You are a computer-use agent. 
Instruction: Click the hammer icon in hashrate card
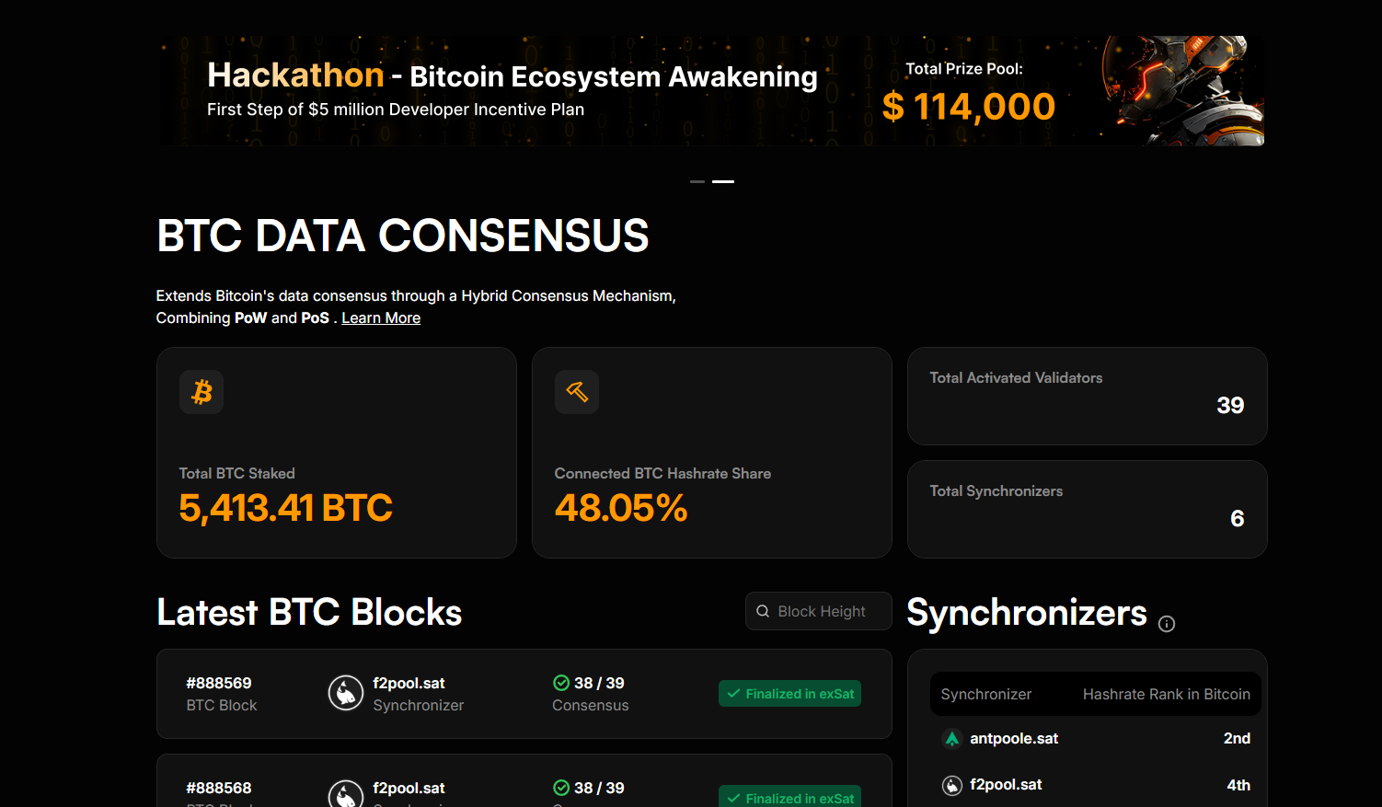[x=577, y=392]
